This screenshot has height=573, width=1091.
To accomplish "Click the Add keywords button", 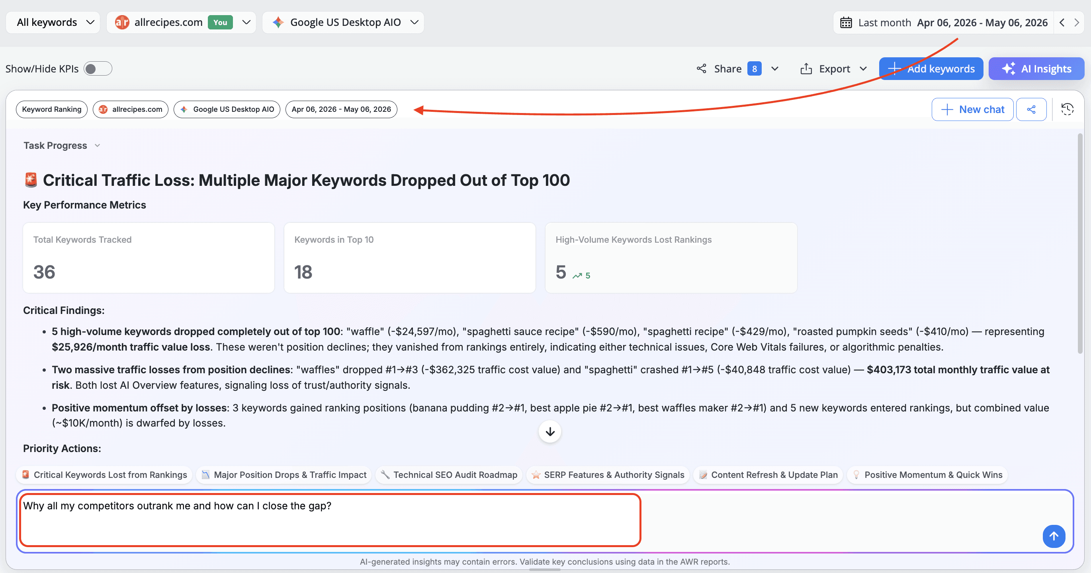I will pyautogui.click(x=931, y=68).
